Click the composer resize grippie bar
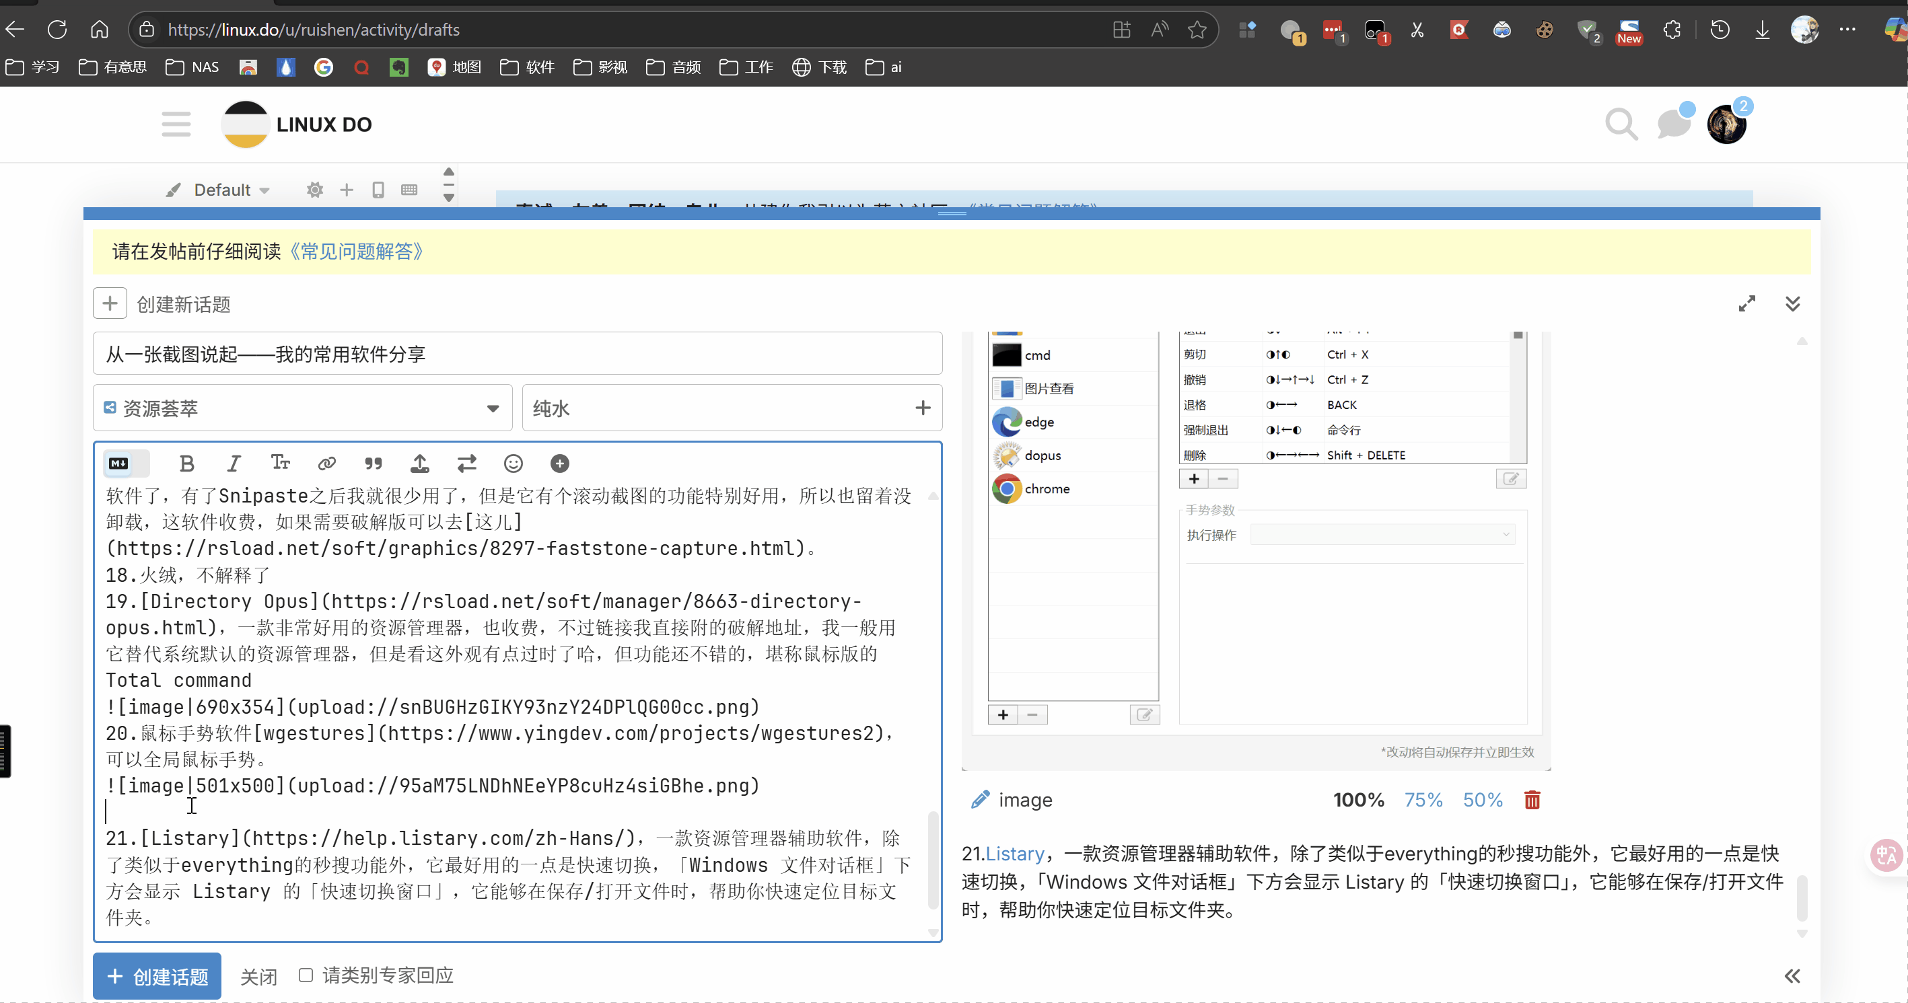Viewport: 1908px width, 1003px height. tap(952, 213)
